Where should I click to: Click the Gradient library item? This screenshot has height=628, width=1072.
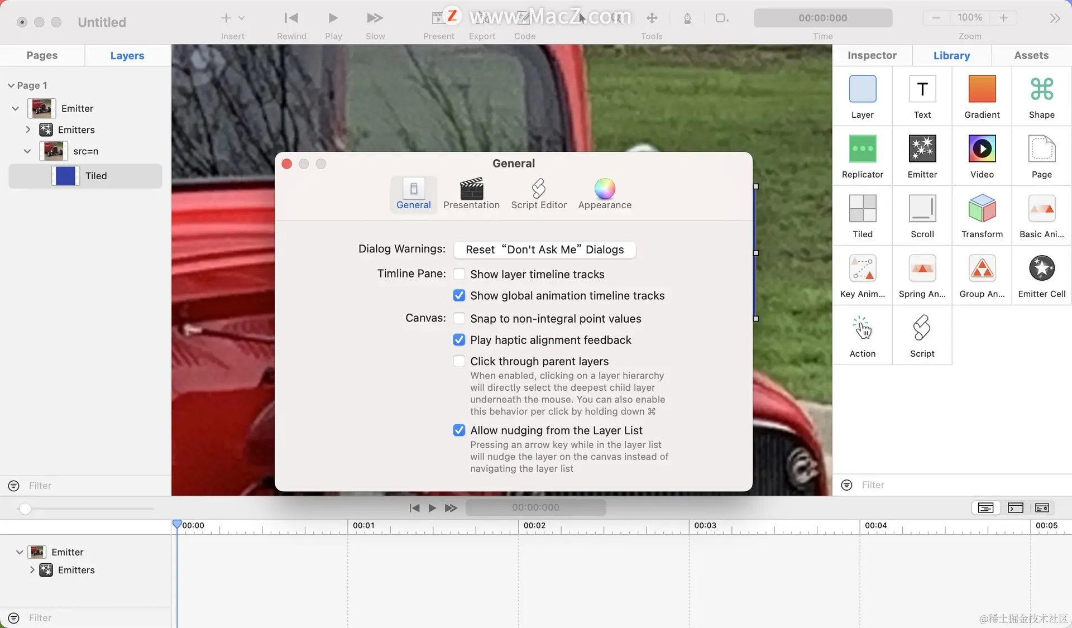[982, 89]
